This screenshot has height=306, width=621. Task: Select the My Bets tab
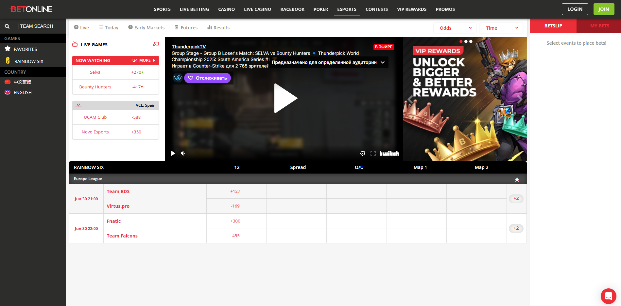tap(599, 26)
